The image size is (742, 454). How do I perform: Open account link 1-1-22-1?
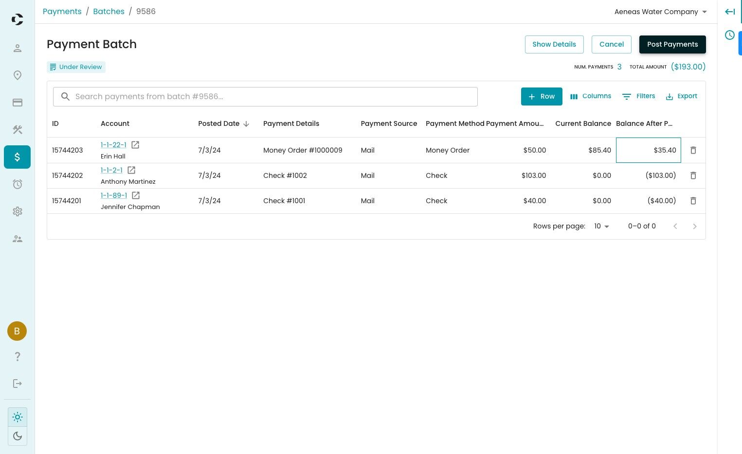click(113, 145)
